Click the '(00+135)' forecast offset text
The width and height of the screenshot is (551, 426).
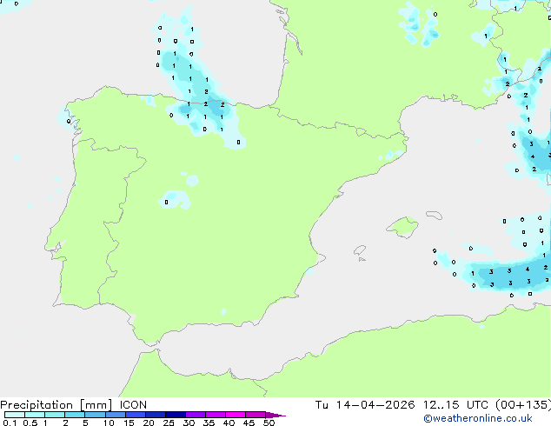click(x=523, y=405)
